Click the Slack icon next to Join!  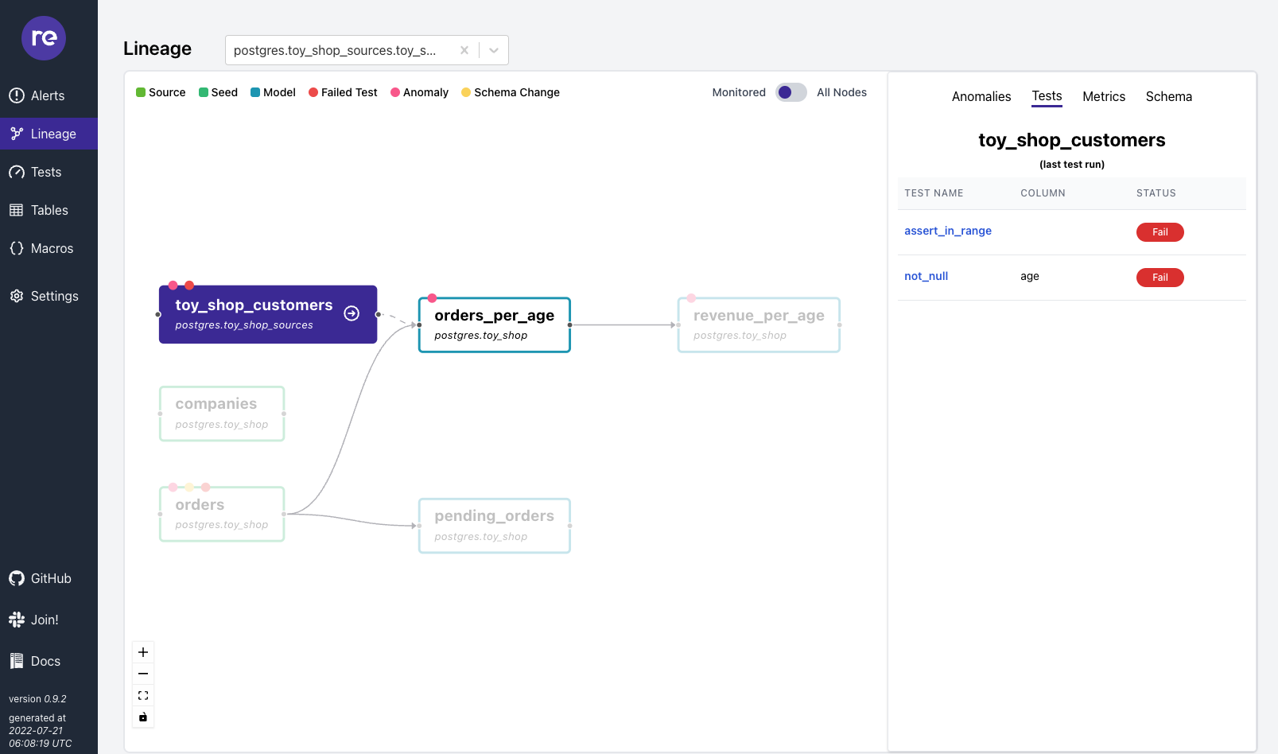[x=17, y=620]
